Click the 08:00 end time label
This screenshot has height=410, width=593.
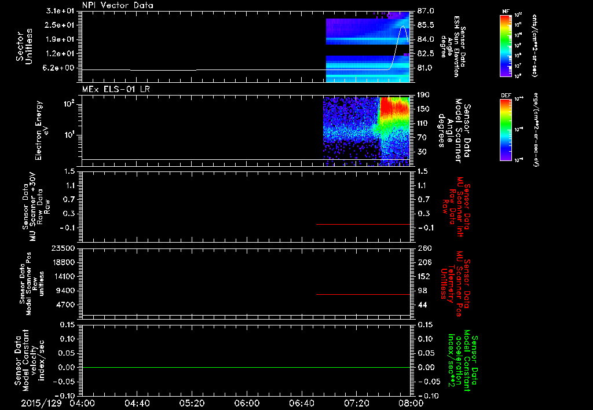pyautogui.click(x=412, y=403)
